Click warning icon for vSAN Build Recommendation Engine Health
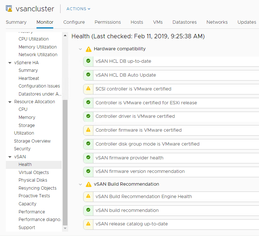This screenshot has height=236, width=259. pyautogui.click(x=88, y=196)
